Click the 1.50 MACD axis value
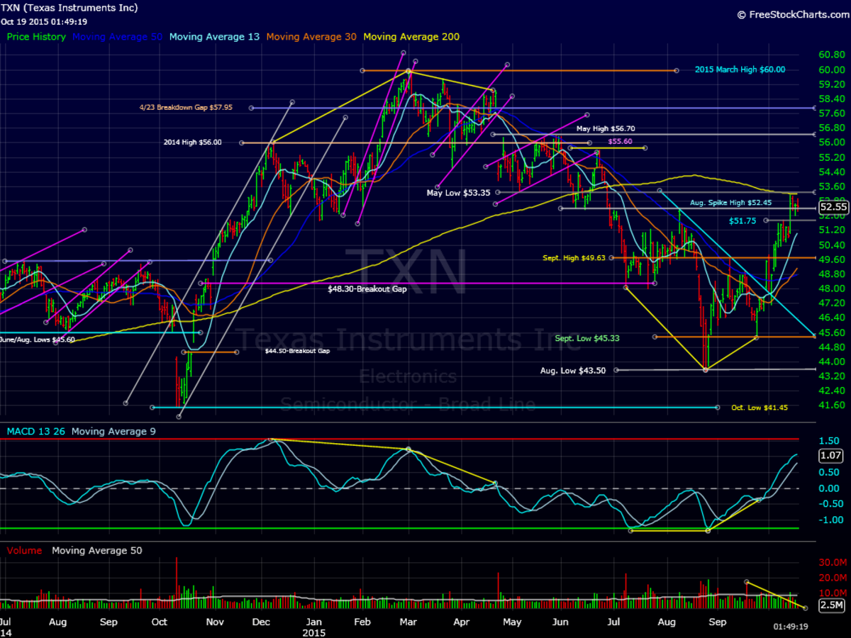The image size is (851, 638). point(828,440)
